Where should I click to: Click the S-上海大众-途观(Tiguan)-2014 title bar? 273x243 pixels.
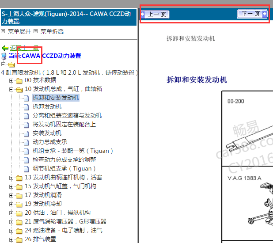click(x=68, y=17)
